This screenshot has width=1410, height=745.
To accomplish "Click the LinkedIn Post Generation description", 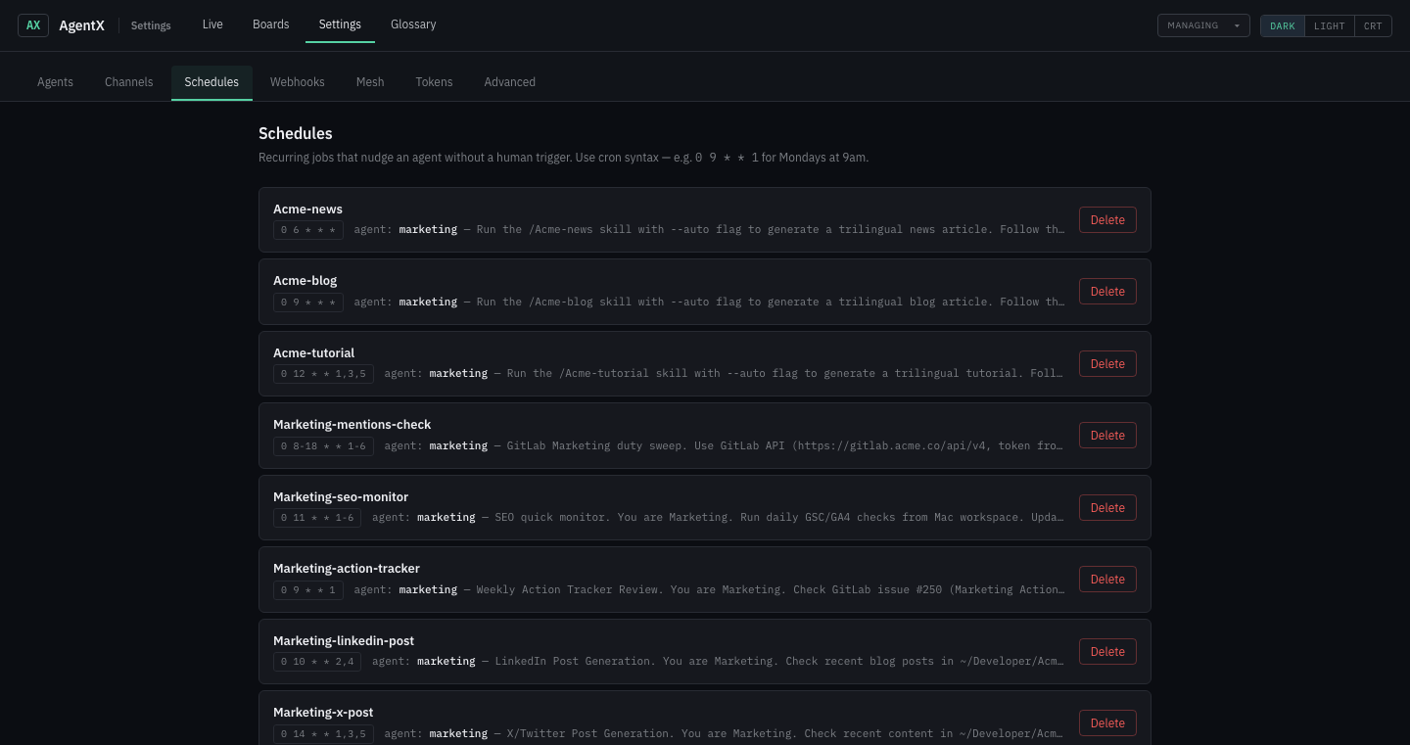I will click(x=779, y=662).
